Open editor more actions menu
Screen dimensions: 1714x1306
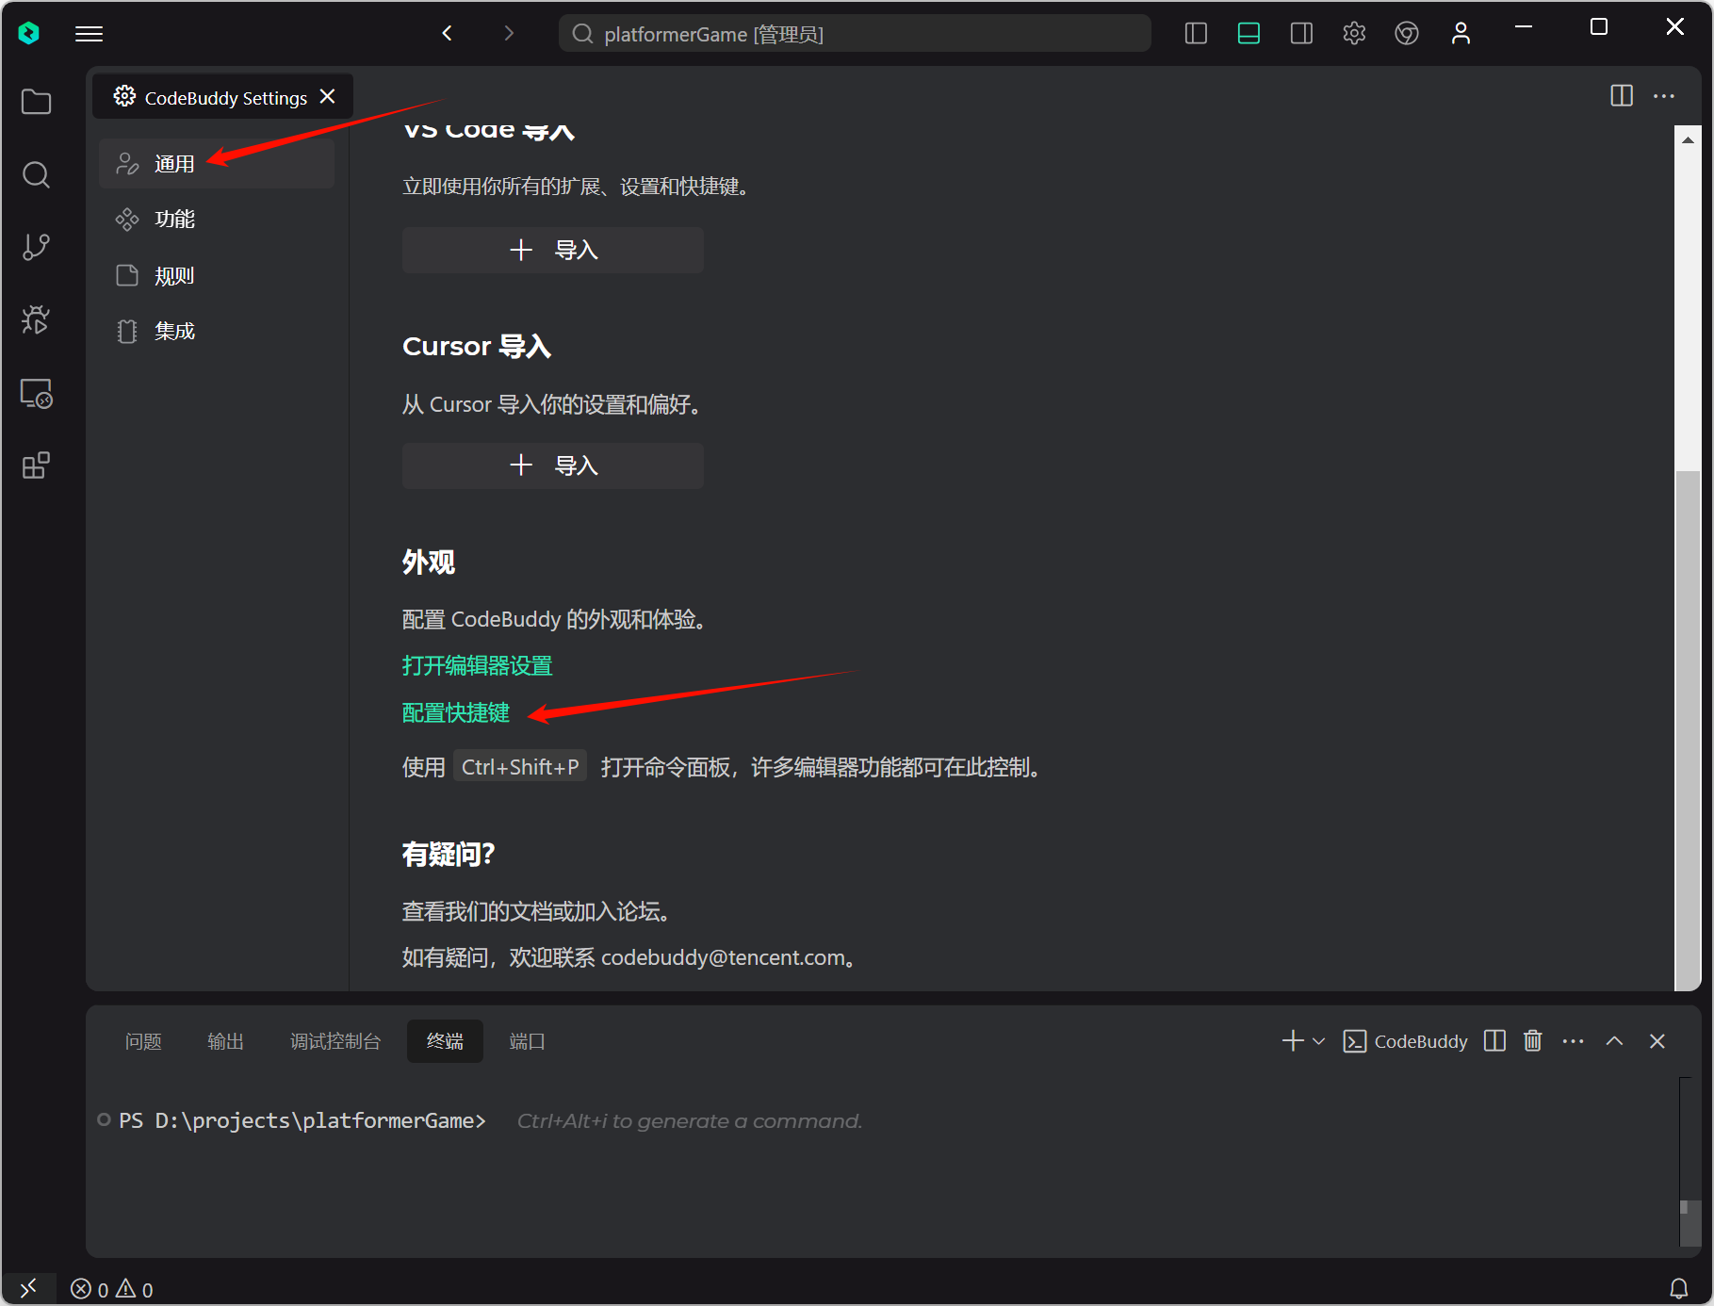click(x=1664, y=96)
